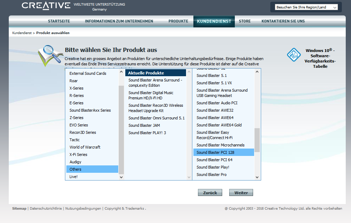
Task: Select Sound Blaster PCI 128
Action: tap(224, 152)
